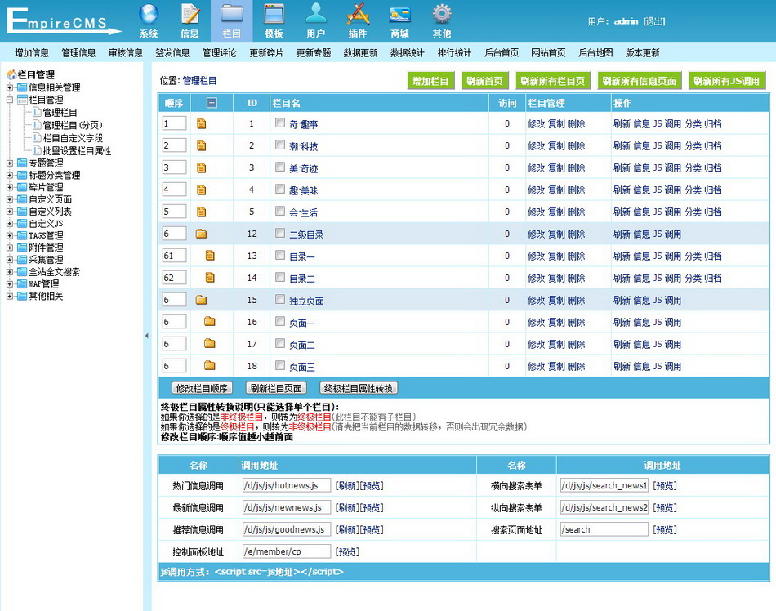Image resolution: width=776 pixels, height=611 pixels.
Task: Open the 后台地图 menu item
Action: (x=595, y=53)
